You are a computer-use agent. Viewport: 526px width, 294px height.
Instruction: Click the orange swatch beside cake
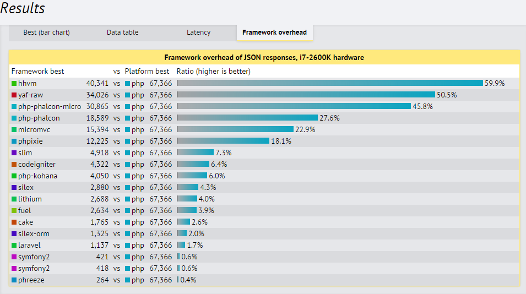(14, 222)
